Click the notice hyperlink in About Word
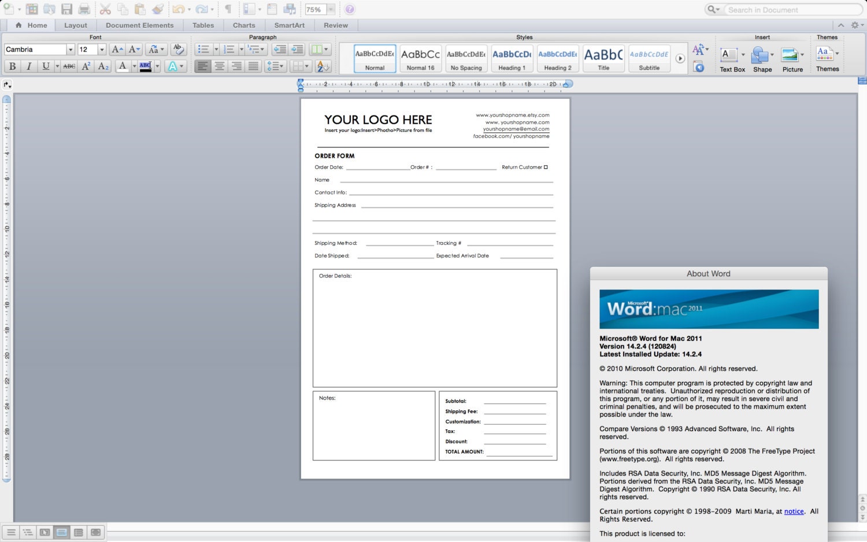Viewport: 867px width, 542px height. (794, 511)
